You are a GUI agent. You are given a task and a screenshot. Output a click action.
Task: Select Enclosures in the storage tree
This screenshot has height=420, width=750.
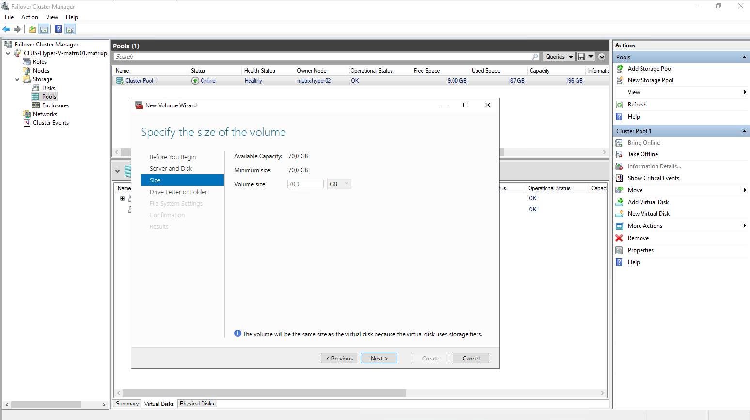pyautogui.click(x=55, y=105)
